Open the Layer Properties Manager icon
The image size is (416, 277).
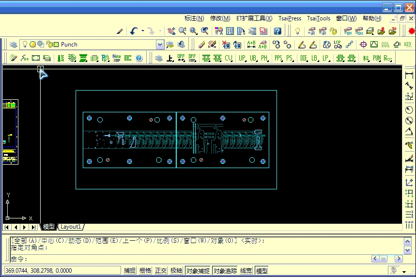pos(13,45)
